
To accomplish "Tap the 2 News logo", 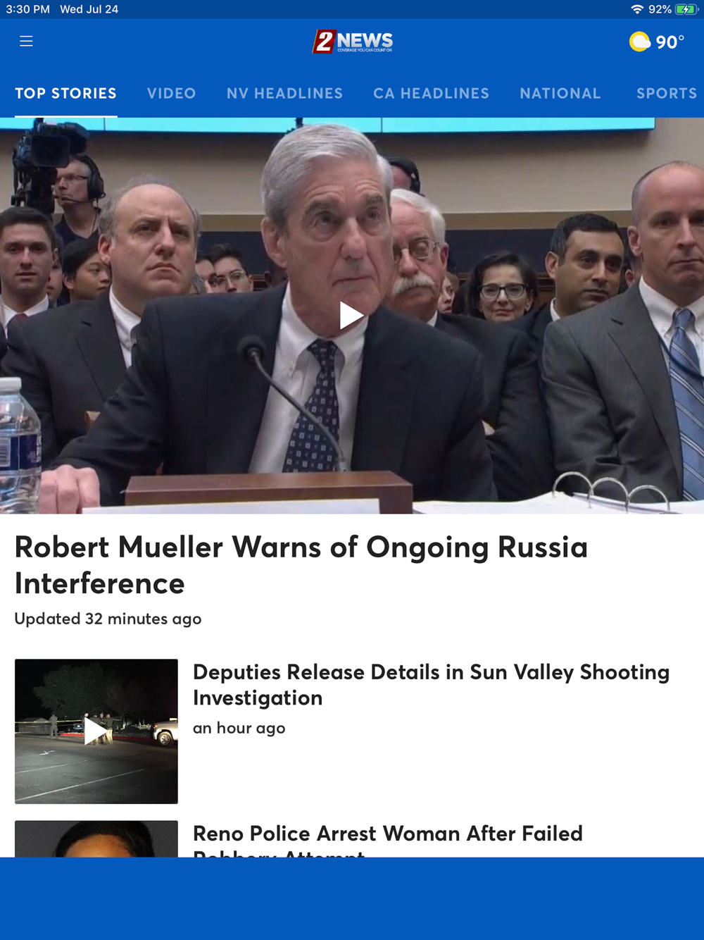I will (x=352, y=42).
